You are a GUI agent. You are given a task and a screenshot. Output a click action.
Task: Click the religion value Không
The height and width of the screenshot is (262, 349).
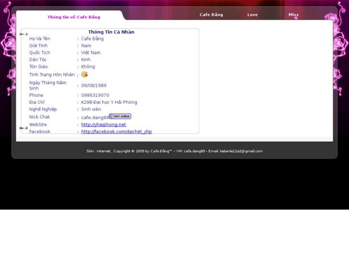tap(88, 67)
